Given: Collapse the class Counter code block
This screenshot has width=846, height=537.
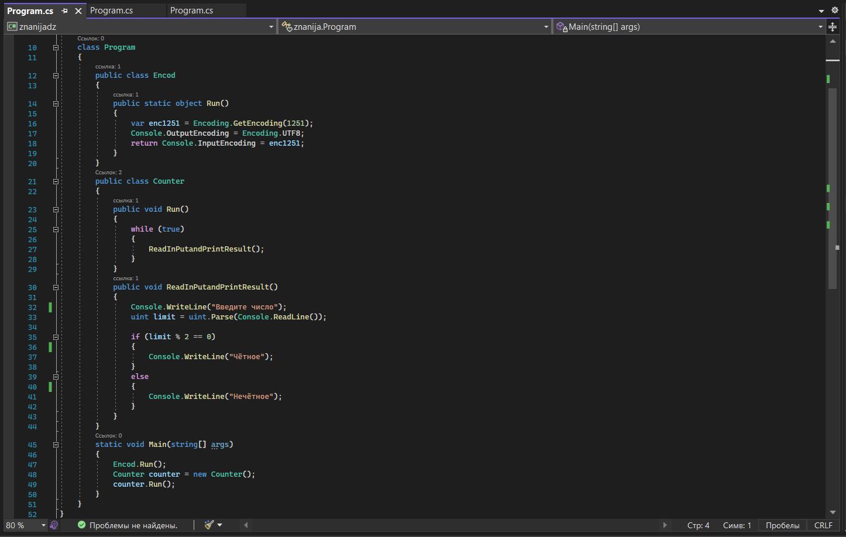Looking at the screenshot, I should (56, 181).
